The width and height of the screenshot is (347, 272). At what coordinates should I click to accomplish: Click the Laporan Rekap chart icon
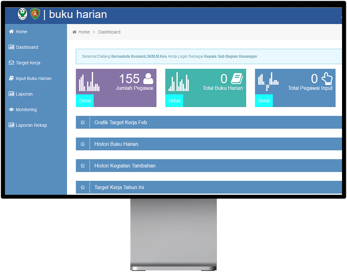(x=11, y=125)
